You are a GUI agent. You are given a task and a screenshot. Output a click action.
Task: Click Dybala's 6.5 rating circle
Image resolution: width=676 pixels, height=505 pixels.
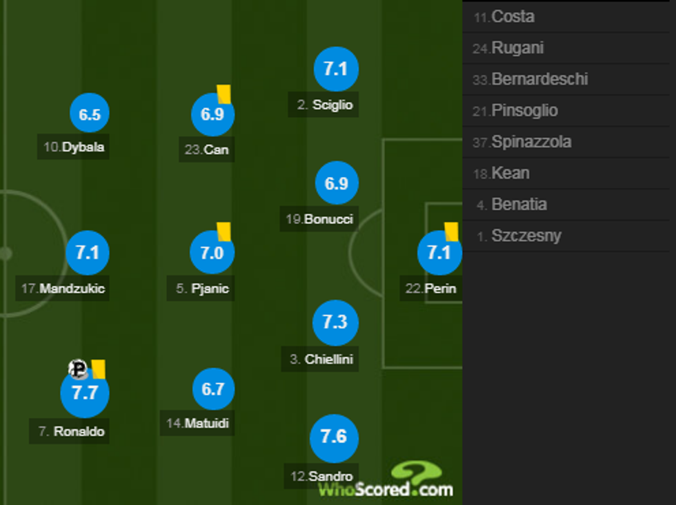90,114
